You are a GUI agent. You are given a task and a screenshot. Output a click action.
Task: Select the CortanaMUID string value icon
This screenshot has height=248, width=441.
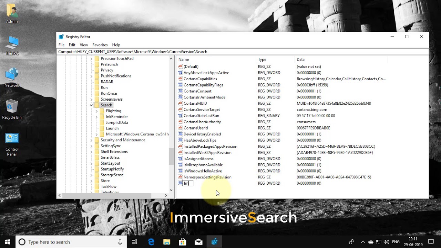[x=180, y=103]
